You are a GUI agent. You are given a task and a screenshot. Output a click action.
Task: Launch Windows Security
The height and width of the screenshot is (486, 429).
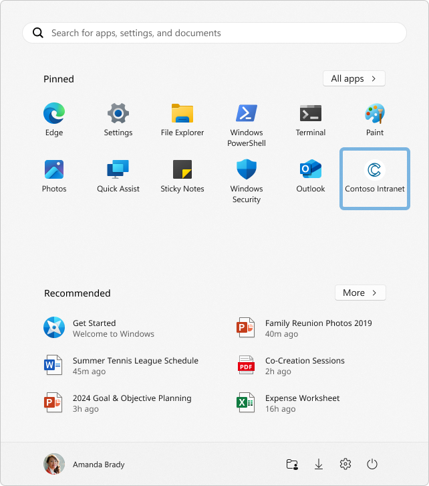tap(247, 181)
